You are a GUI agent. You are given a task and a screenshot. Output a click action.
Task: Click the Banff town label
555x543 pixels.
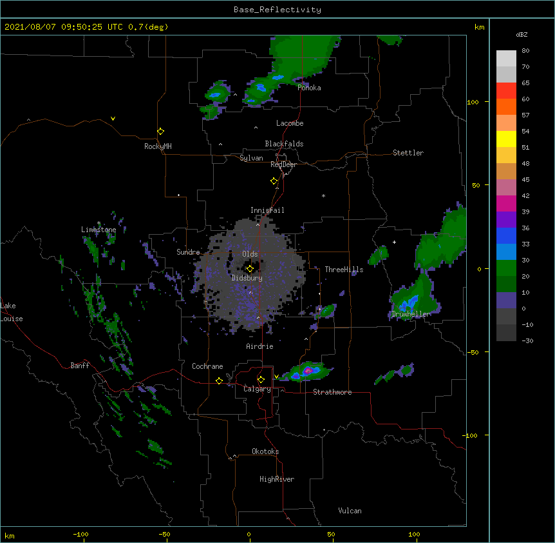click(x=80, y=366)
